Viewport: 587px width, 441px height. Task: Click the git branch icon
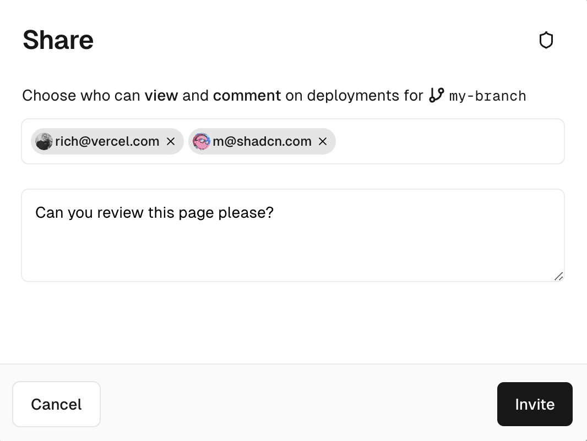pos(436,95)
